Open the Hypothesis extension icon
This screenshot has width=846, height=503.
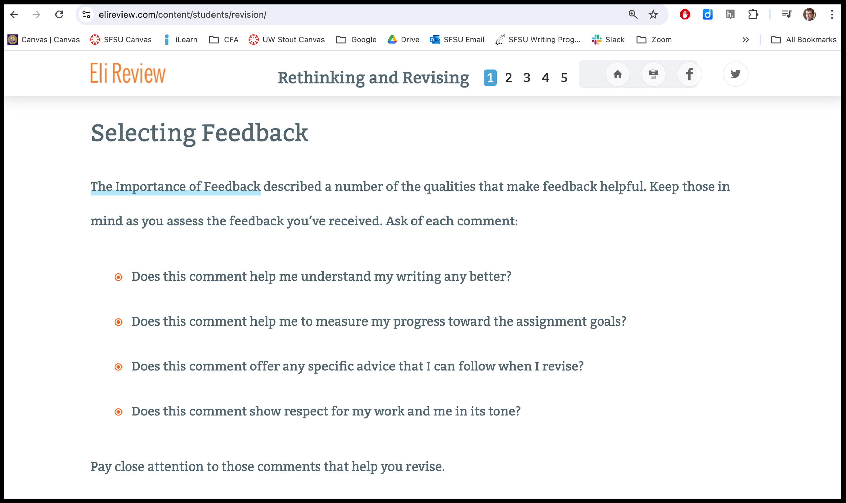(x=730, y=15)
